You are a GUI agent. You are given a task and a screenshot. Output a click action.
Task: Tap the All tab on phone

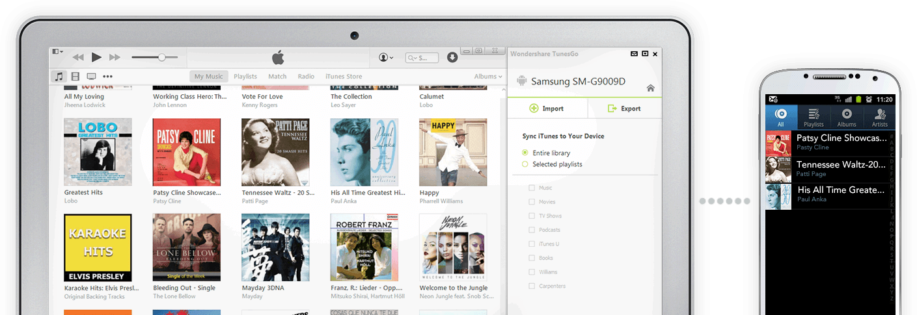coord(781,117)
